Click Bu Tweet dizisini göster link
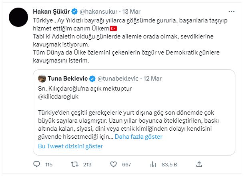Viewport: 245px width, 176px height. 70,146
